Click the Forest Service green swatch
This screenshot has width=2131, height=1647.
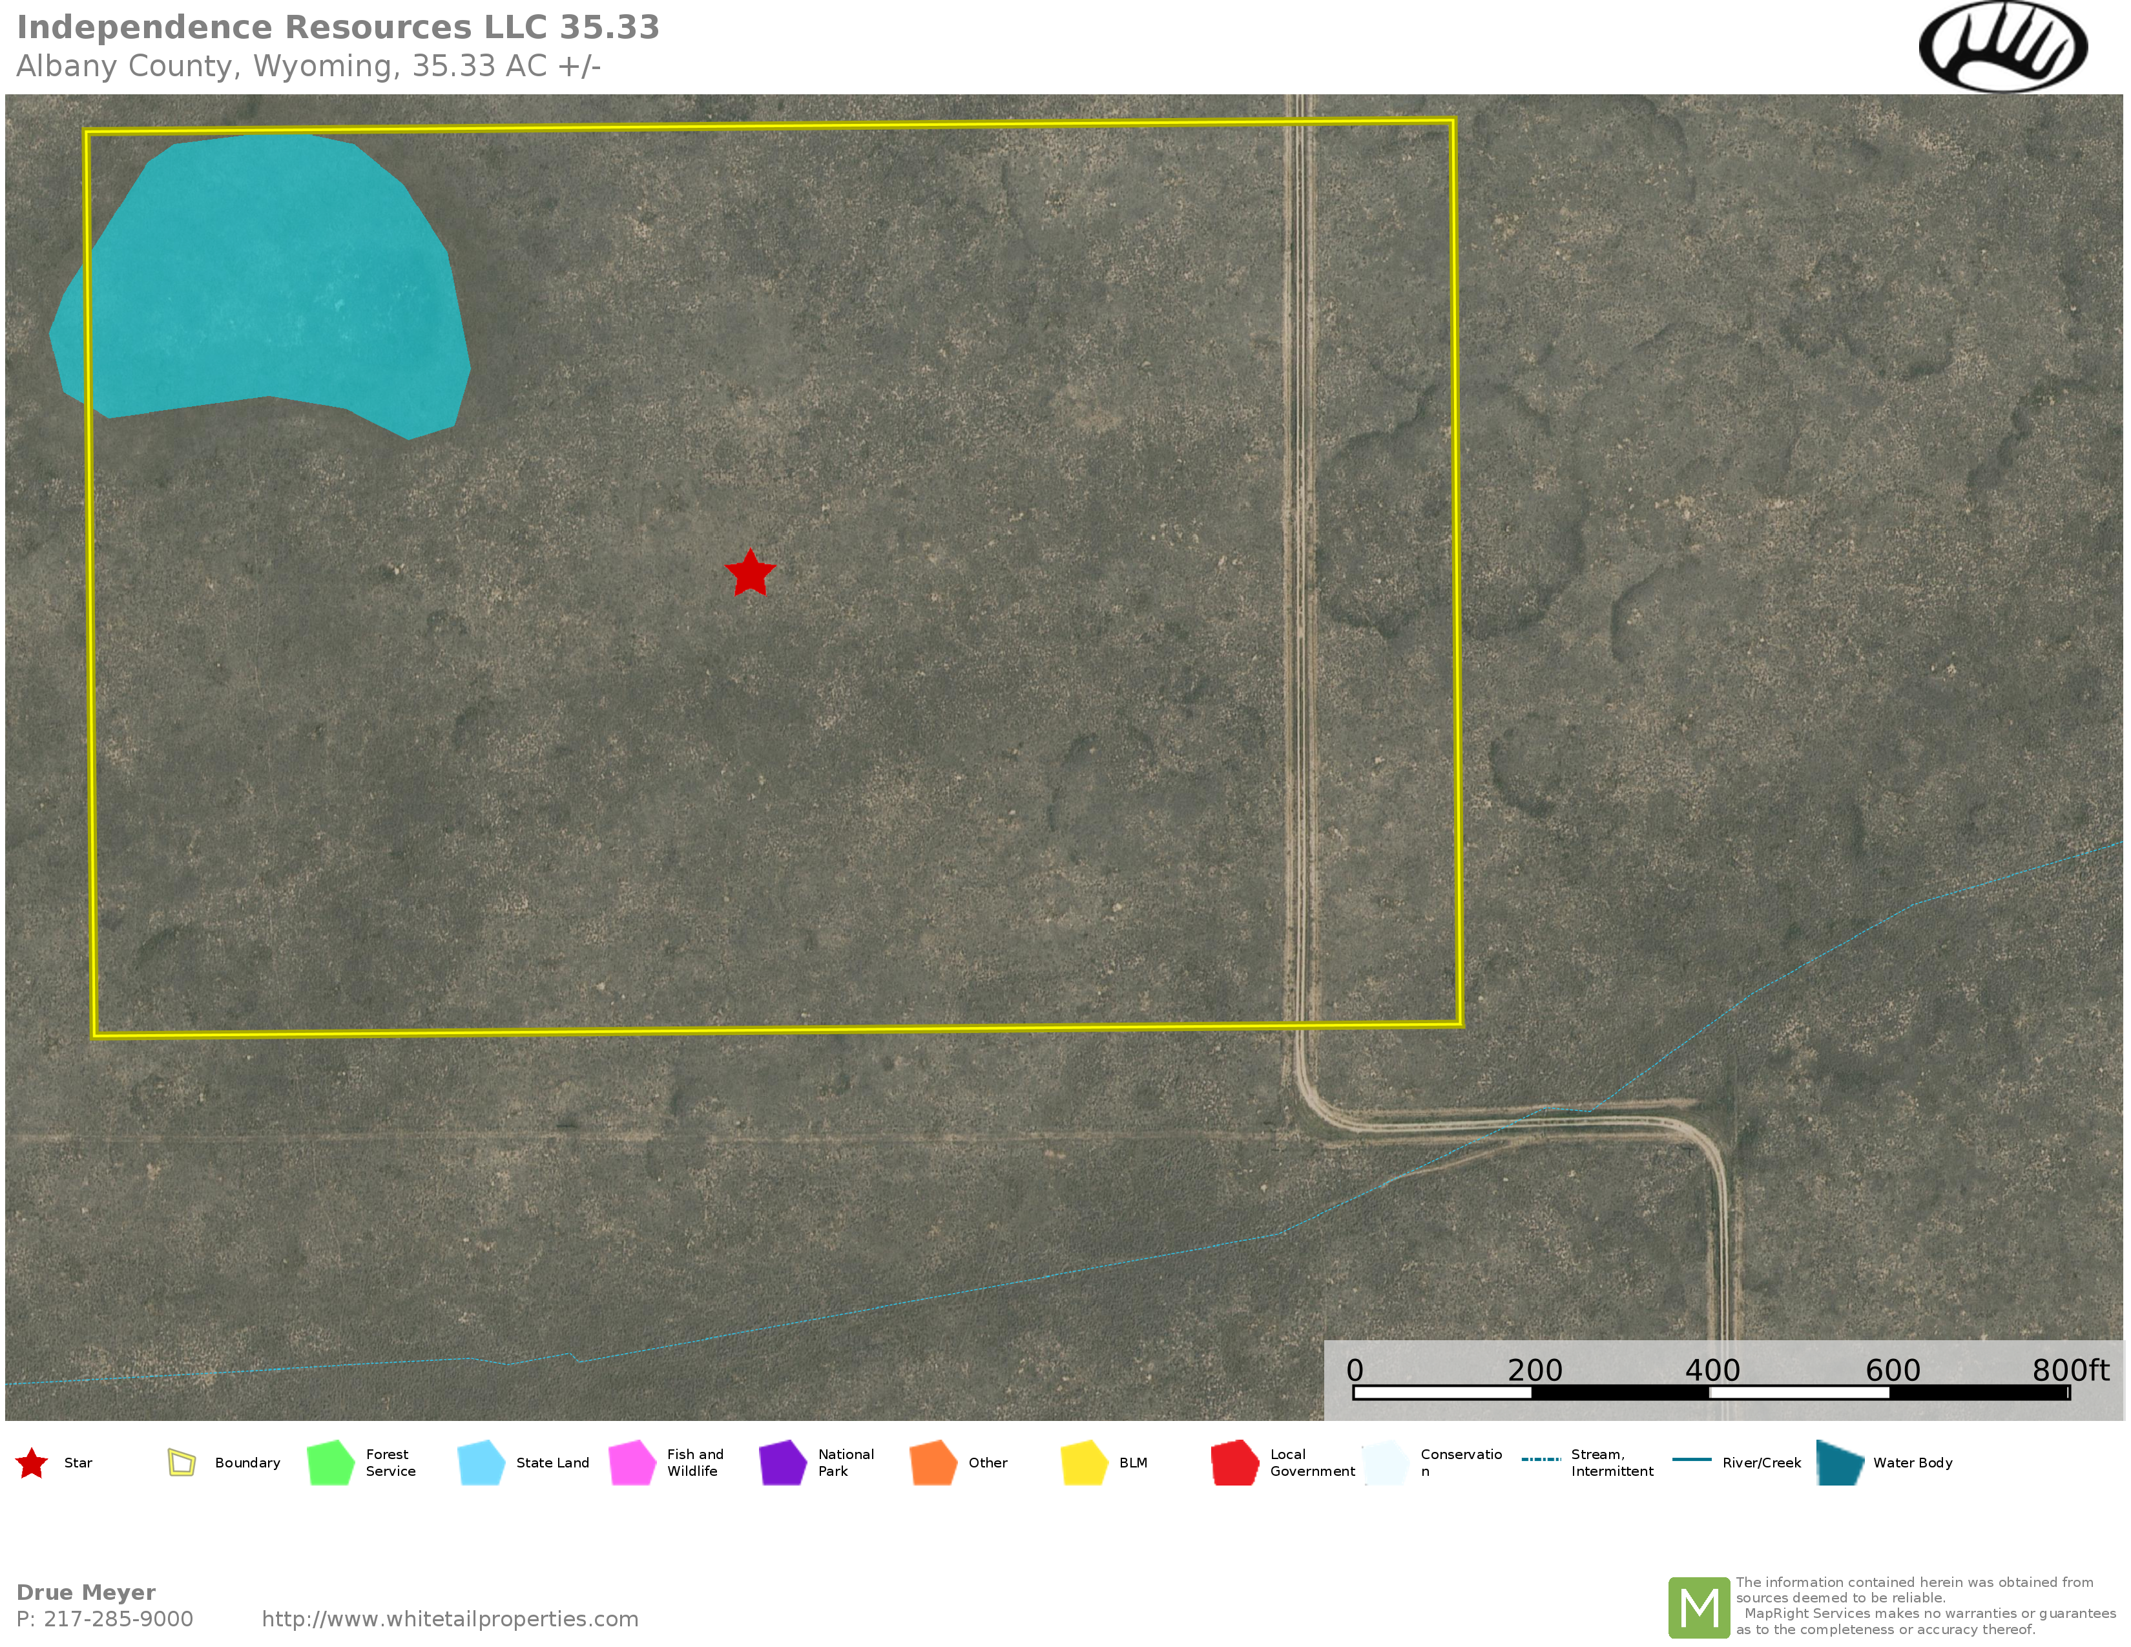(331, 1462)
